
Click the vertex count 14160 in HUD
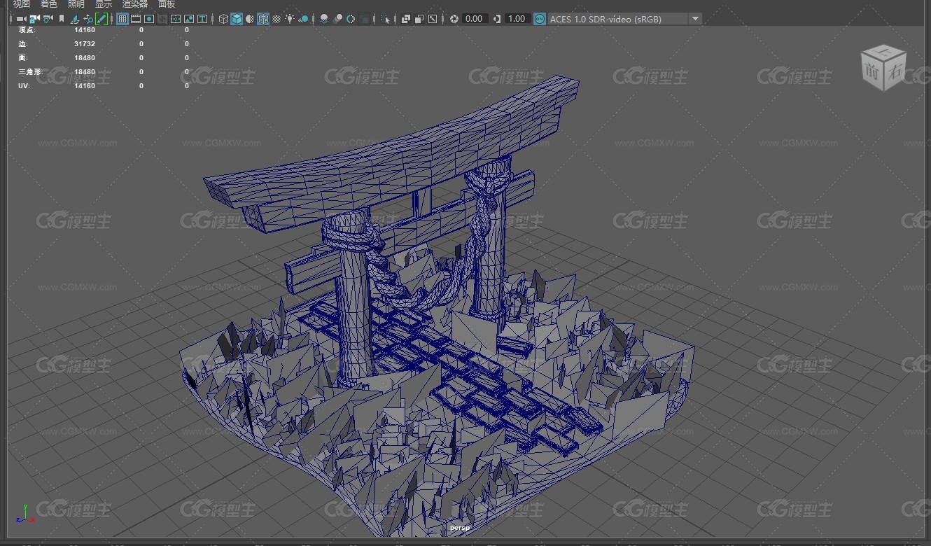85,30
